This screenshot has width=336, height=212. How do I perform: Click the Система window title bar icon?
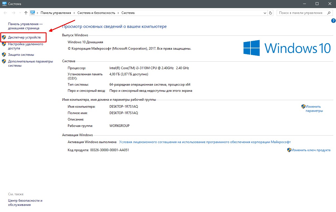(4, 4)
